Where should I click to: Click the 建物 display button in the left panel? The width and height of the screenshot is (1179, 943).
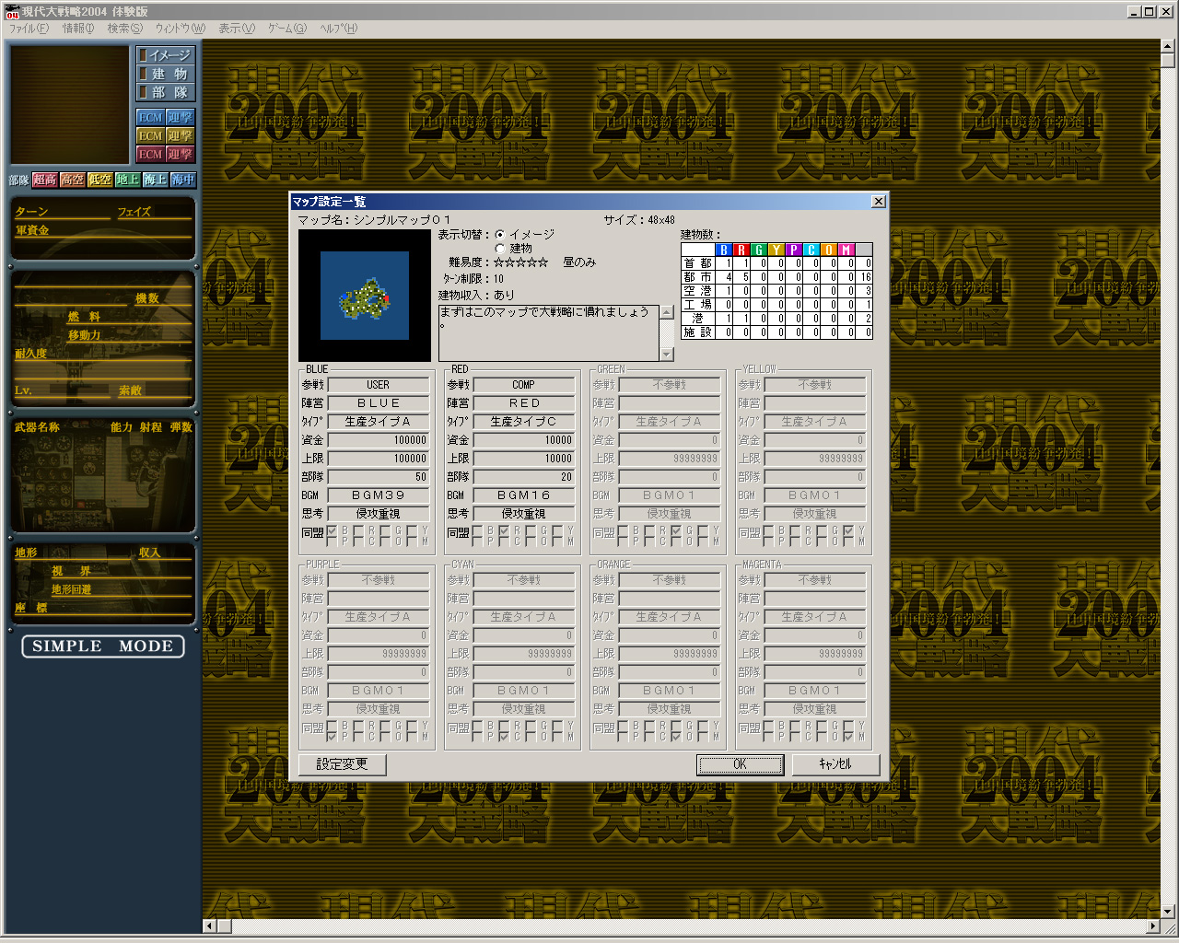click(x=166, y=74)
